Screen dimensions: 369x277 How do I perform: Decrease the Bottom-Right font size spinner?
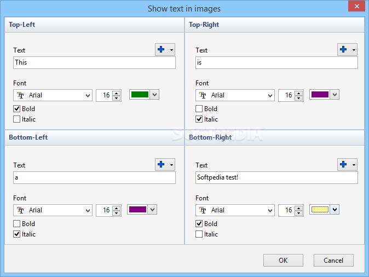(x=298, y=213)
